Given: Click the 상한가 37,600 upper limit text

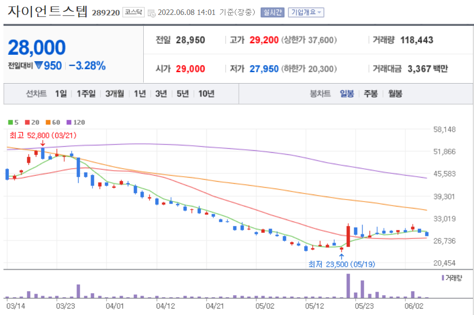Looking at the screenshot, I should point(309,40).
